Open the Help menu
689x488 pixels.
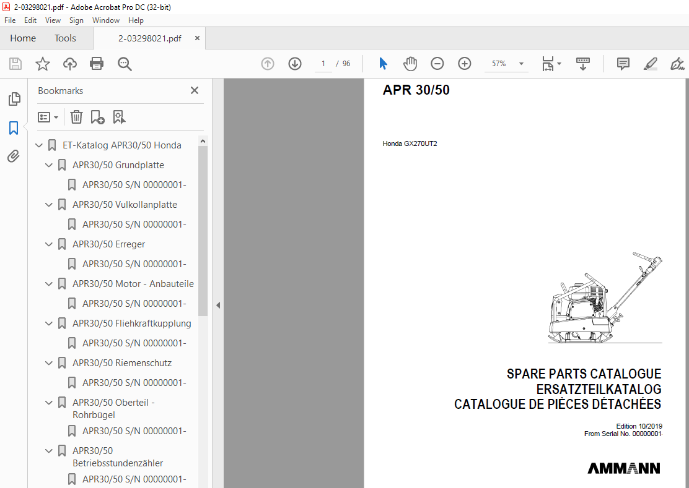136,20
